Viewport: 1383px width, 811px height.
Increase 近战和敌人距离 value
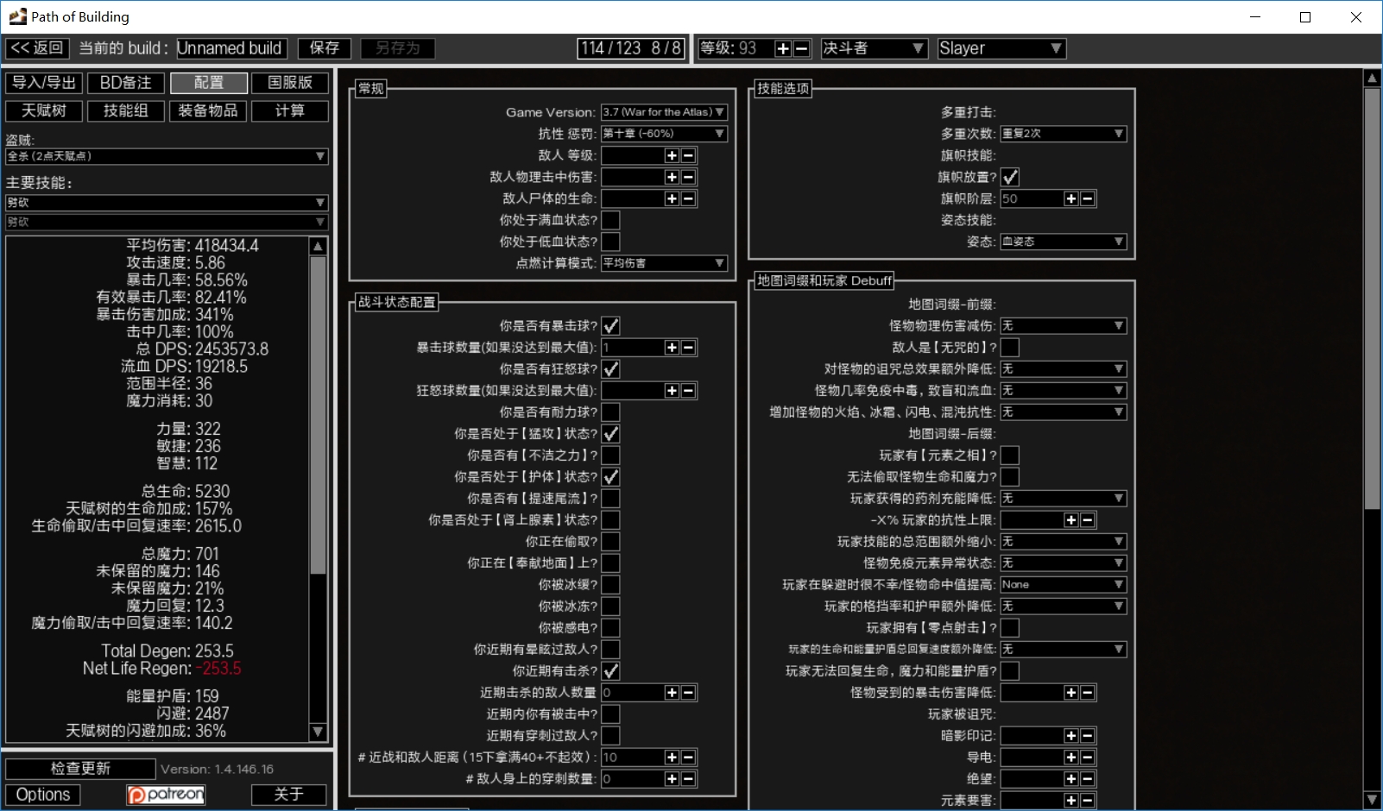[x=672, y=758]
